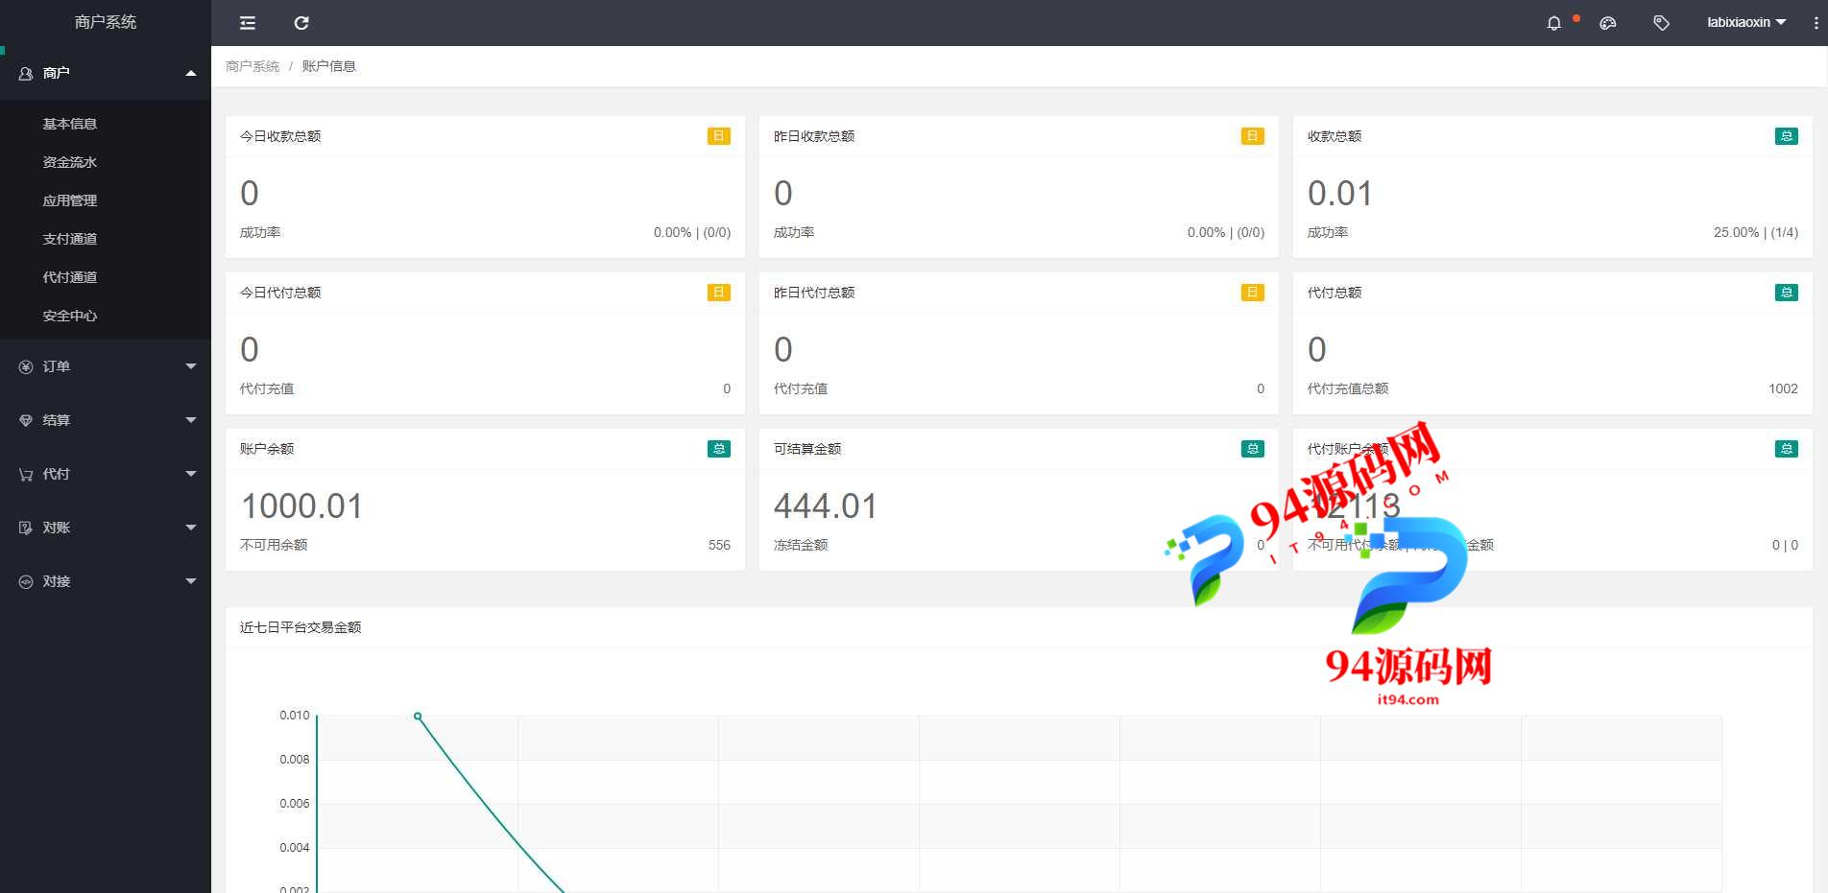This screenshot has width=1828, height=893.
Task: Click the 代付 cart icon
Action: tap(26, 474)
